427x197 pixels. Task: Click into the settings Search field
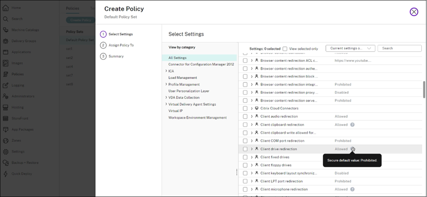400,49
